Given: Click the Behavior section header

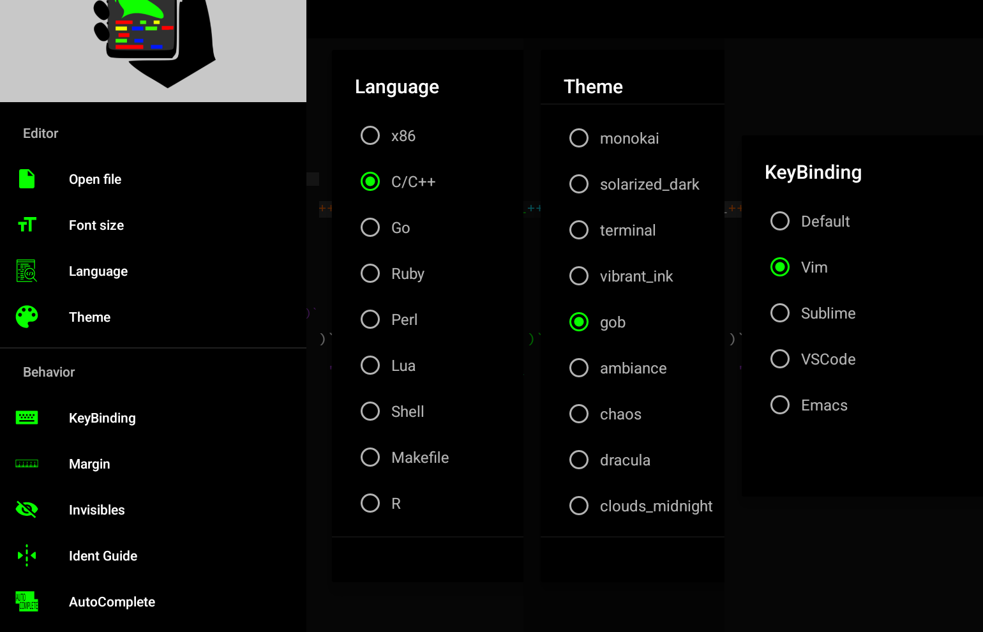Looking at the screenshot, I should tap(49, 372).
